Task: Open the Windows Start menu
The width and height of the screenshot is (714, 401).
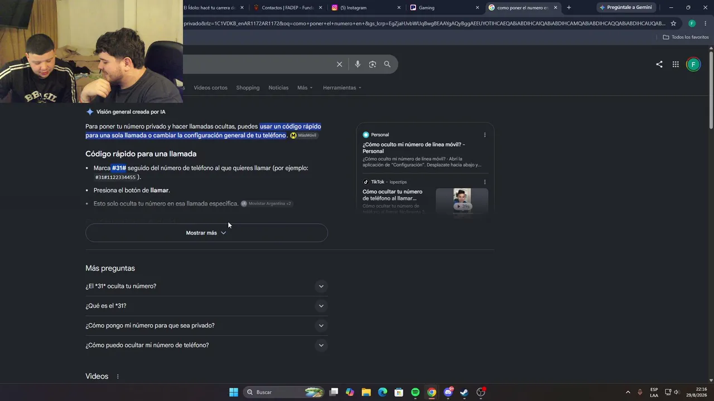Action: click(234, 392)
